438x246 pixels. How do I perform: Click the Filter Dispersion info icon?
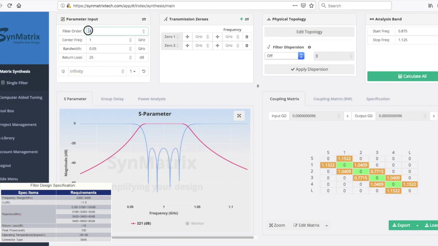click(309, 47)
